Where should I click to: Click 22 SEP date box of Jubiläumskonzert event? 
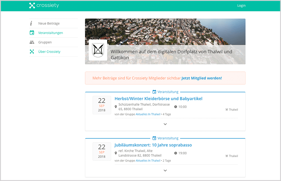point(102,151)
